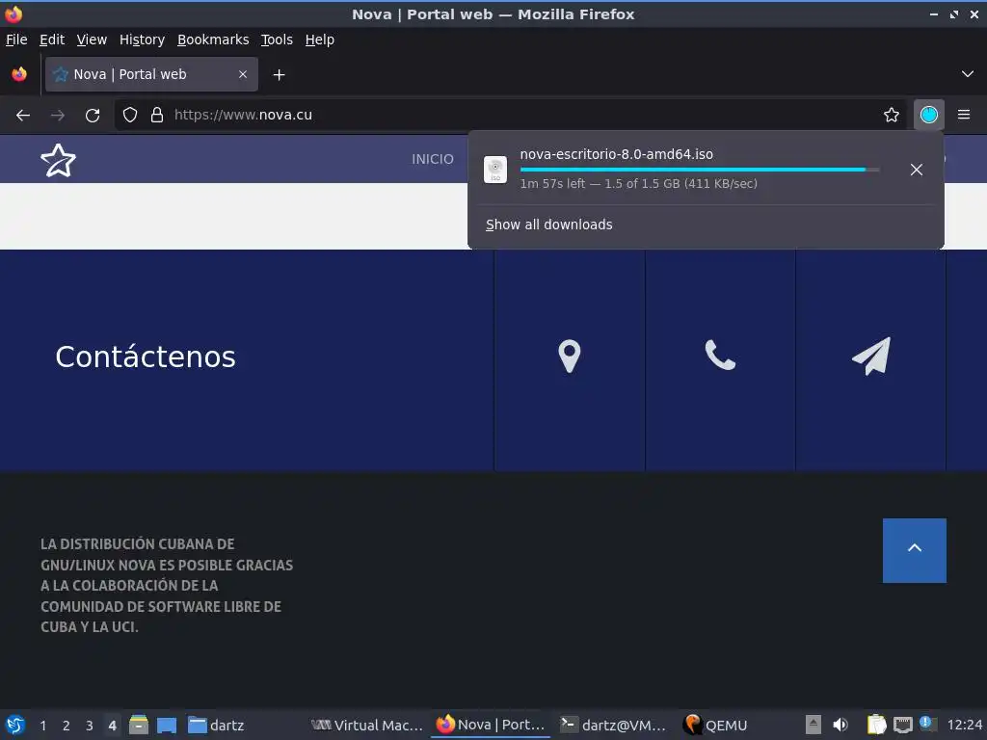Viewport: 987px width, 740px height.
Task: Click the eject removable media tray icon
Action: click(814, 725)
